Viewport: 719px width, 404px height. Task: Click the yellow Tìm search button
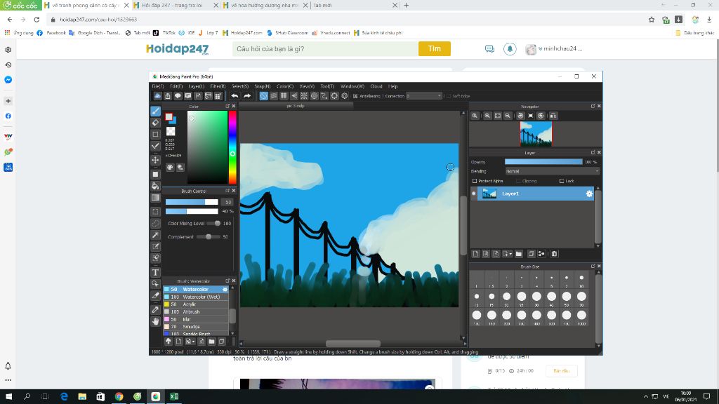[434, 48]
